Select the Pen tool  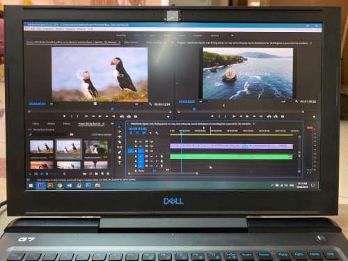[x=120, y=152]
